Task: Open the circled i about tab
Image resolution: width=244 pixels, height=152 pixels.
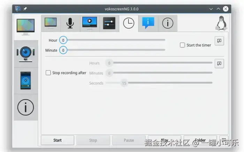Action: (x=168, y=23)
